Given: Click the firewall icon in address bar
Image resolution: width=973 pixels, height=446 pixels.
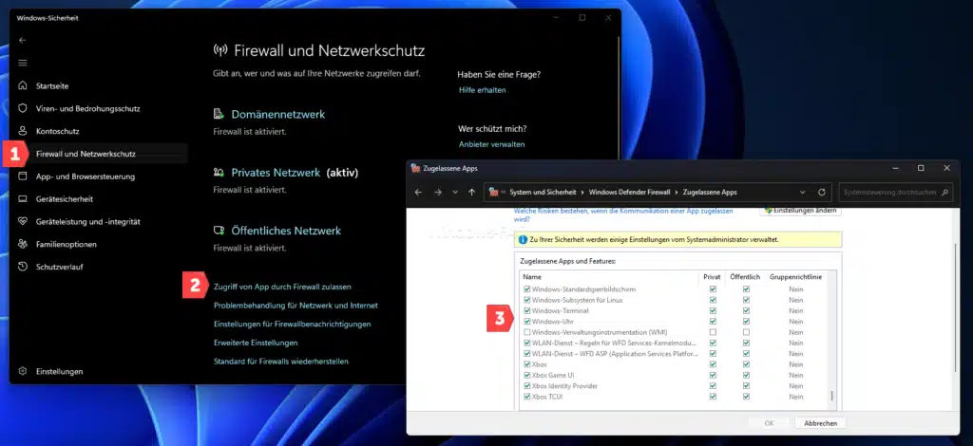Looking at the screenshot, I should [494, 192].
